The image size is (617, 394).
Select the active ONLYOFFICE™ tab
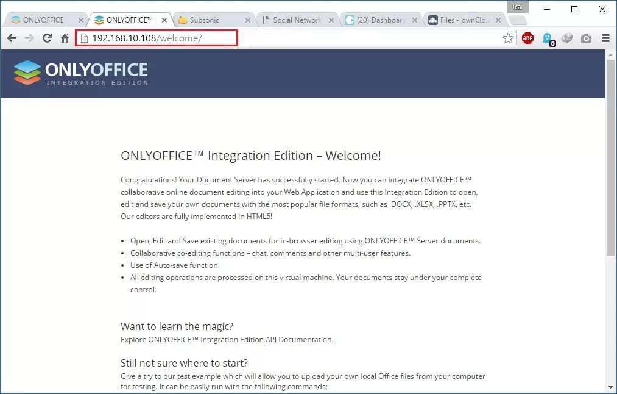pos(129,20)
